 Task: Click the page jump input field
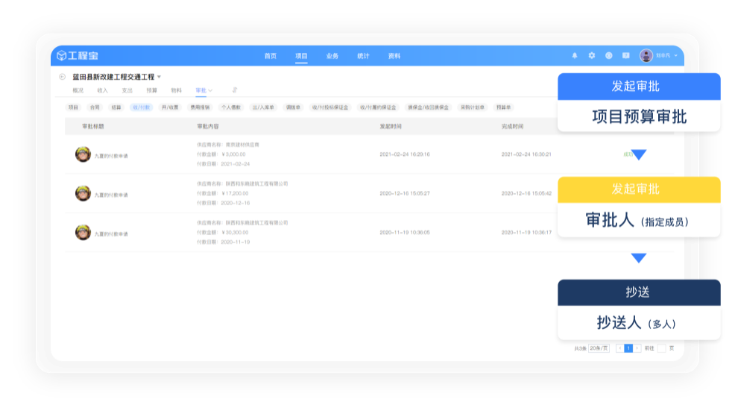click(661, 348)
